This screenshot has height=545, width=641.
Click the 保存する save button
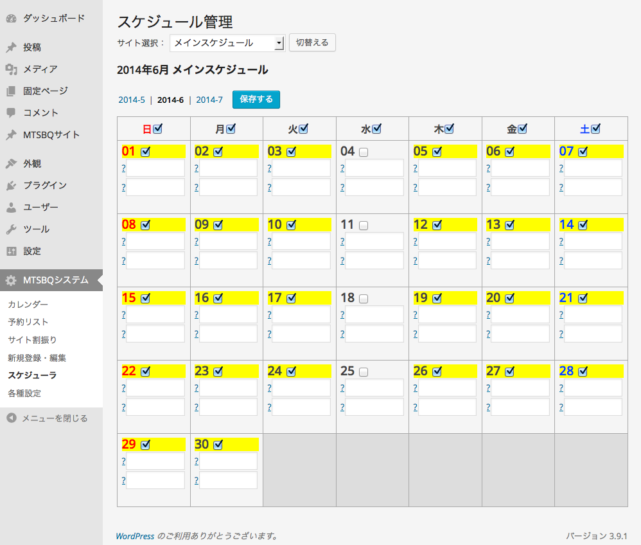tap(256, 100)
